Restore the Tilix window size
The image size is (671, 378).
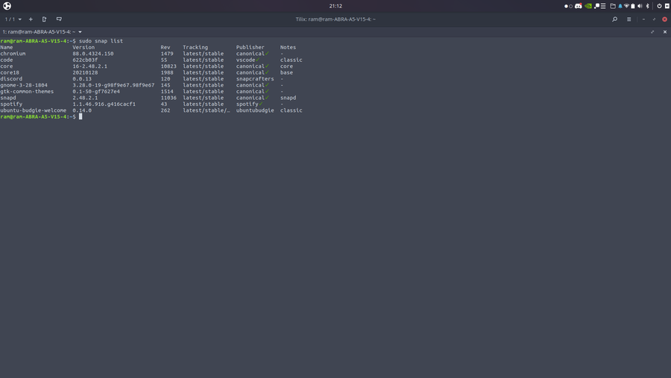(x=654, y=19)
